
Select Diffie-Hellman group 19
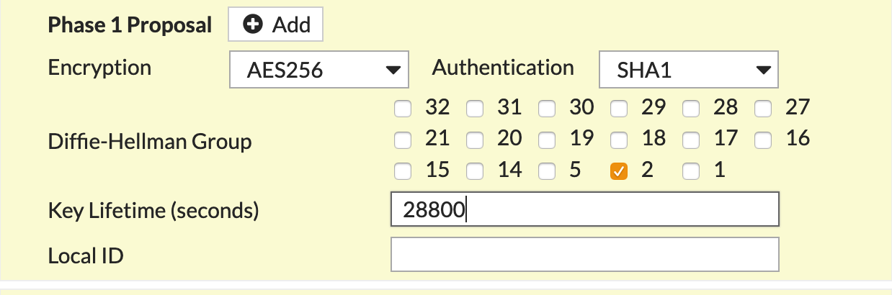coord(547,140)
